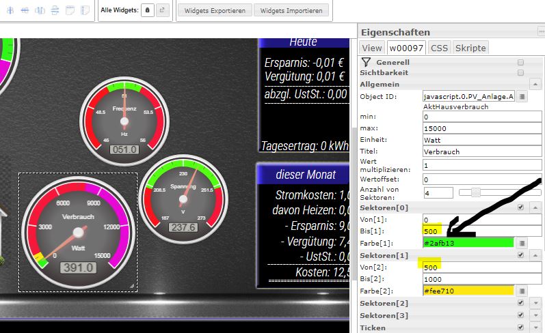Click the lock icon beside Alle Widgets

[x=147, y=11]
